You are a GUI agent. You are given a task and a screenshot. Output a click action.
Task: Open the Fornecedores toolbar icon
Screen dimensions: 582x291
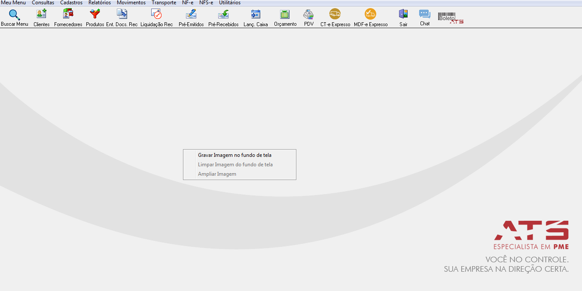click(x=68, y=14)
